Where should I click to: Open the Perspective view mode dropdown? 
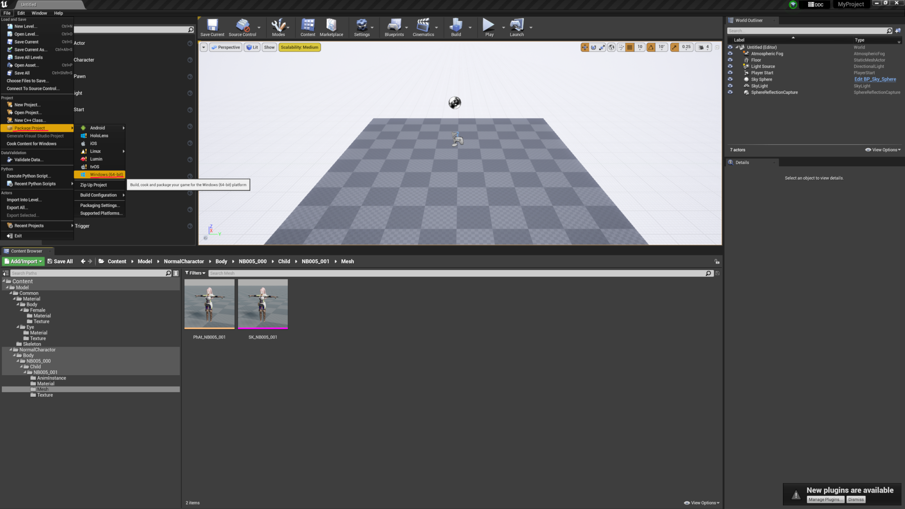225,47
